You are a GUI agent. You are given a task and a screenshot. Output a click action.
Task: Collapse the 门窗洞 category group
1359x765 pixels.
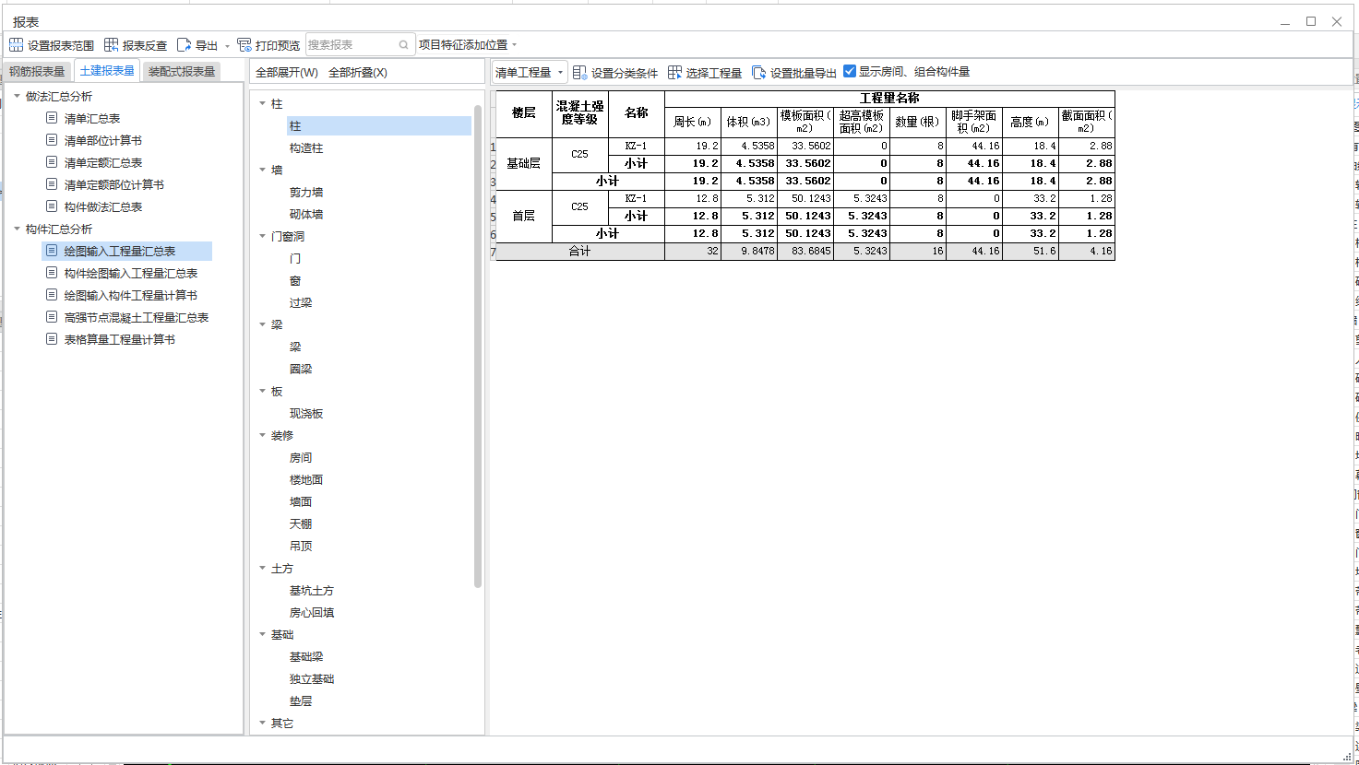pyautogui.click(x=262, y=237)
